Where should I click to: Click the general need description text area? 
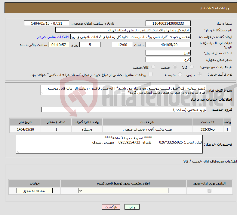pyautogui.click(x=123, y=90)
